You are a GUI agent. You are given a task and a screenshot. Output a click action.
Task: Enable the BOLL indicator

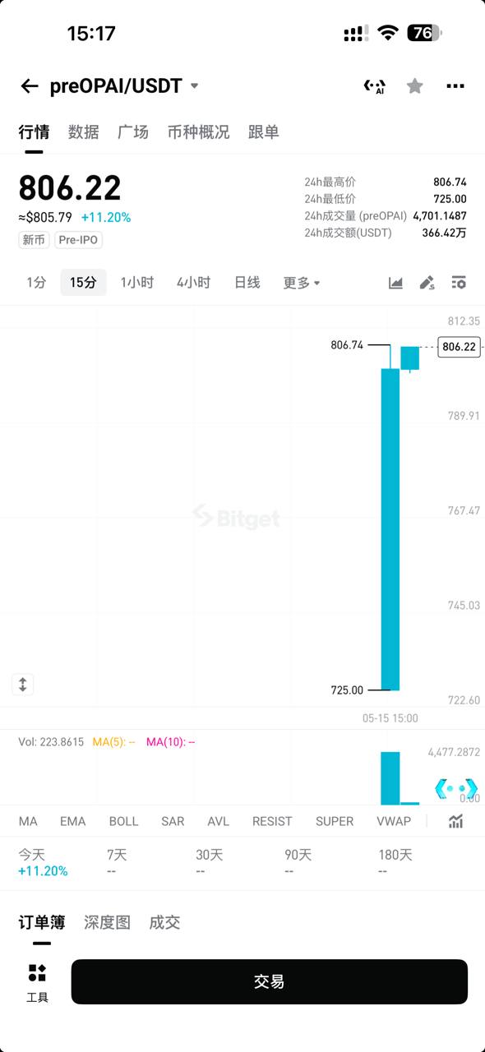pos(123,821)
